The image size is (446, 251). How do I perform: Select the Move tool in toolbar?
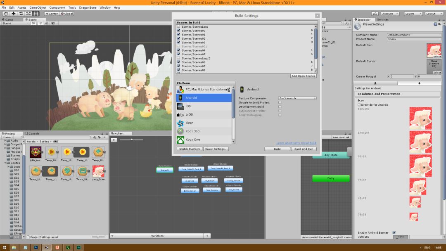pyautogui.click(x=13, y=14)
